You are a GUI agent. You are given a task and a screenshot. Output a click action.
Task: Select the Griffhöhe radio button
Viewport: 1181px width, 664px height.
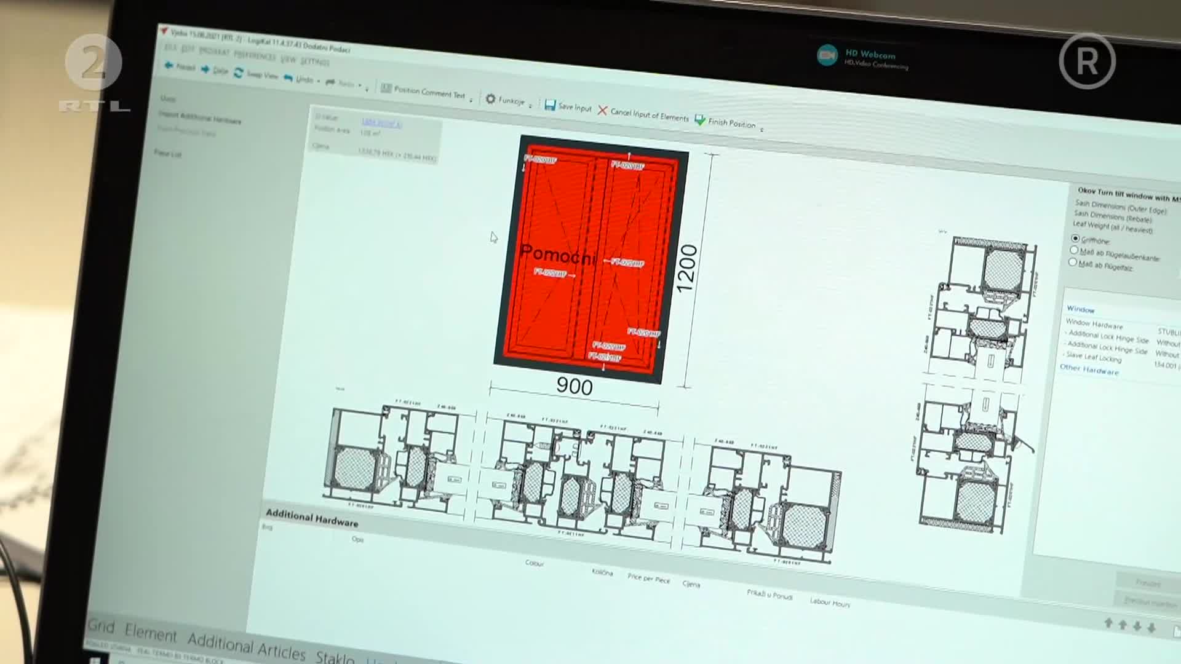tap(1075, 238)
